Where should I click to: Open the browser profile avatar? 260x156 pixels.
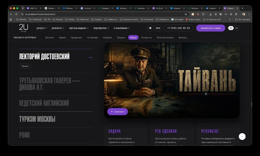click(243, 14)
